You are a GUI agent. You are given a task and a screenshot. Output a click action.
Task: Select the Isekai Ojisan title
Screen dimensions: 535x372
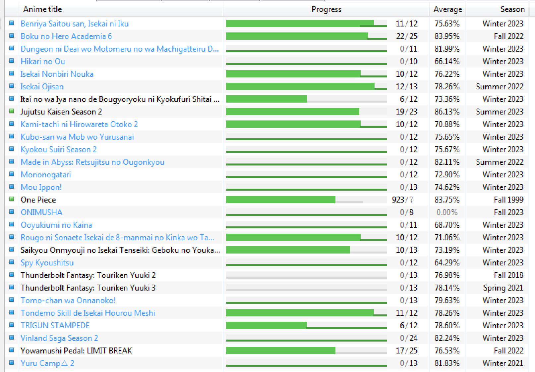click(42, 87)
